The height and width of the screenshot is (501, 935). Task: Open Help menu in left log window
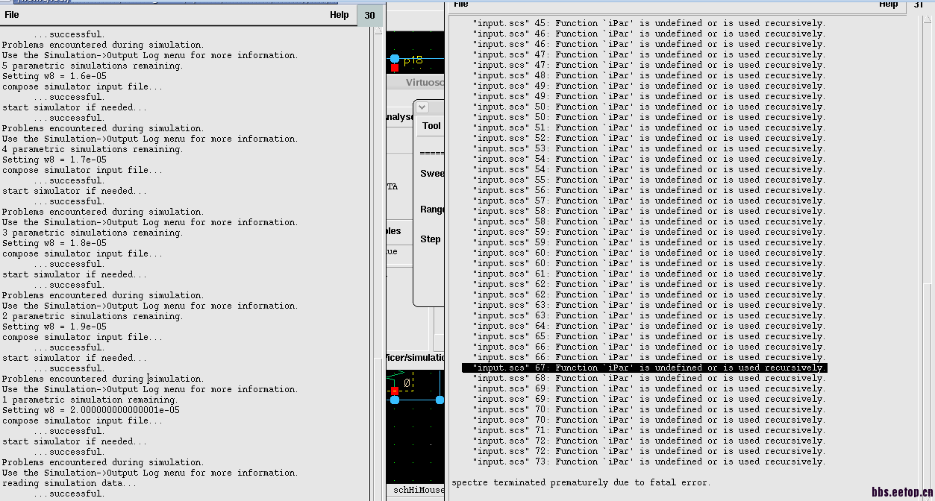[x=339, y=15]
